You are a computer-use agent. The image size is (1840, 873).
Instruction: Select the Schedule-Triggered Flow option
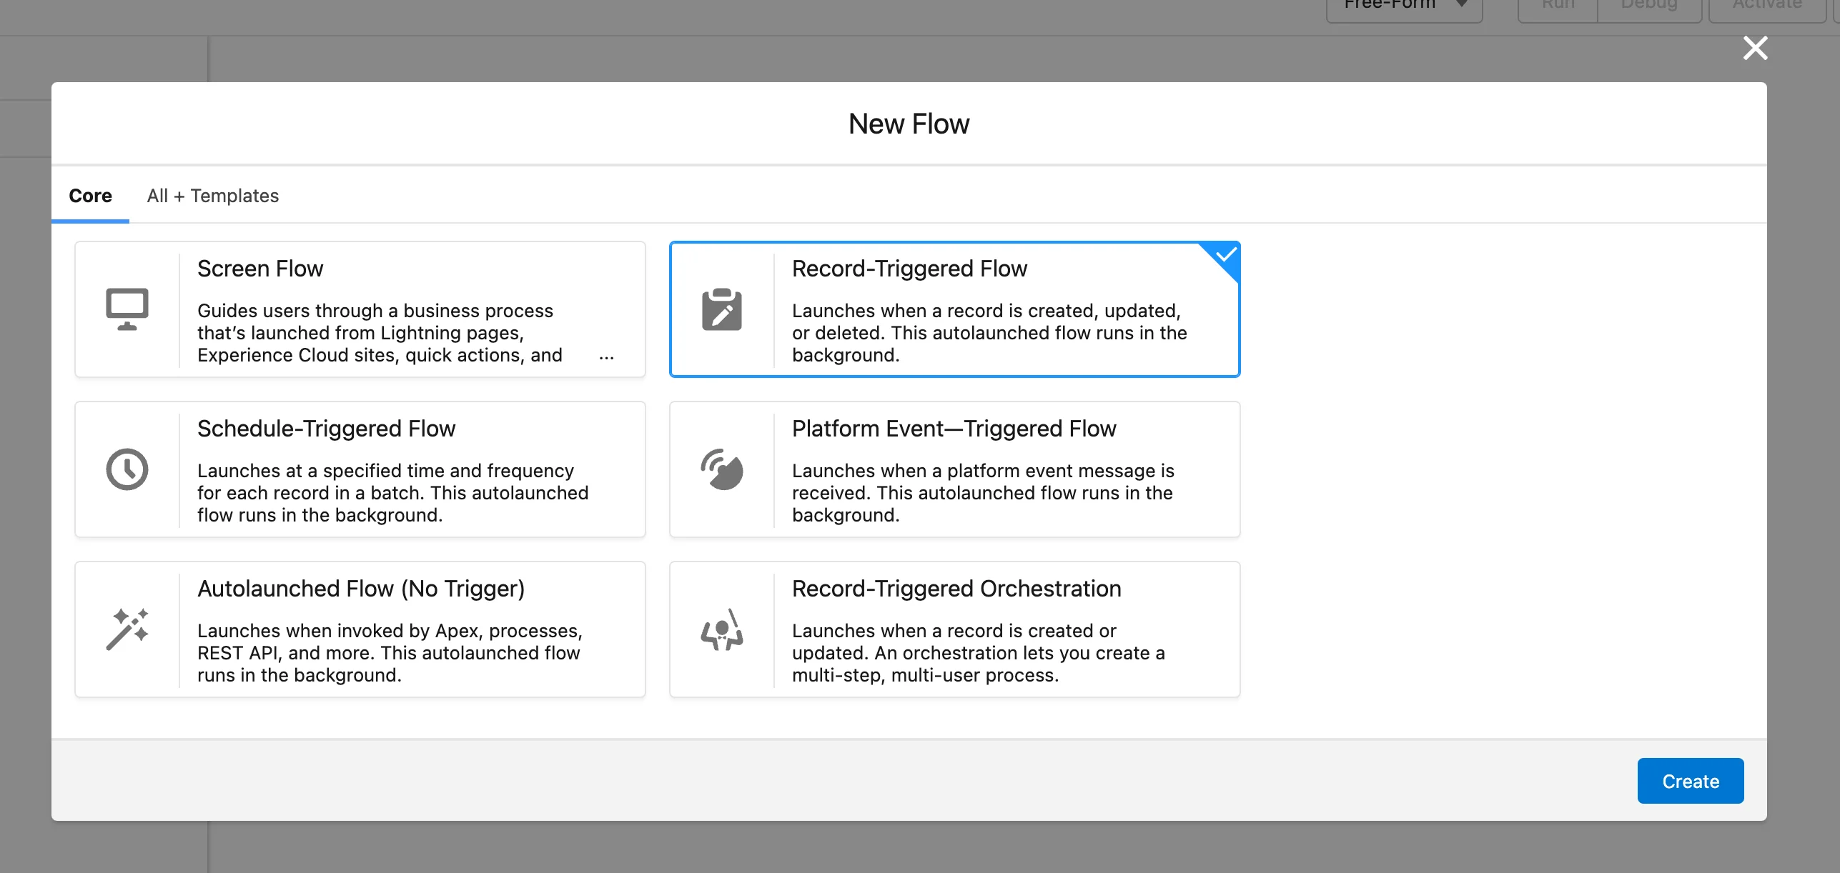tap(326, 429)
